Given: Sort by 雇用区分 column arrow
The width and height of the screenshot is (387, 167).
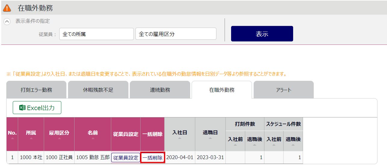Looking at the screenshot, I should pos(59,138).
